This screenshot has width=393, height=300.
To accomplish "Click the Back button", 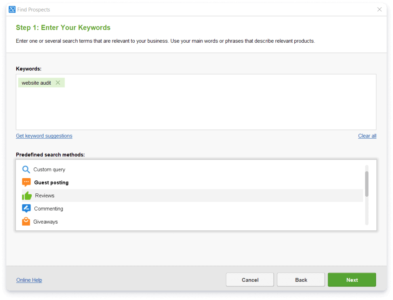I will pos(301,280).
